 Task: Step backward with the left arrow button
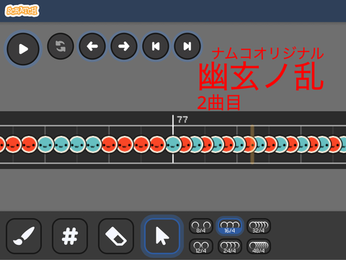92,46
